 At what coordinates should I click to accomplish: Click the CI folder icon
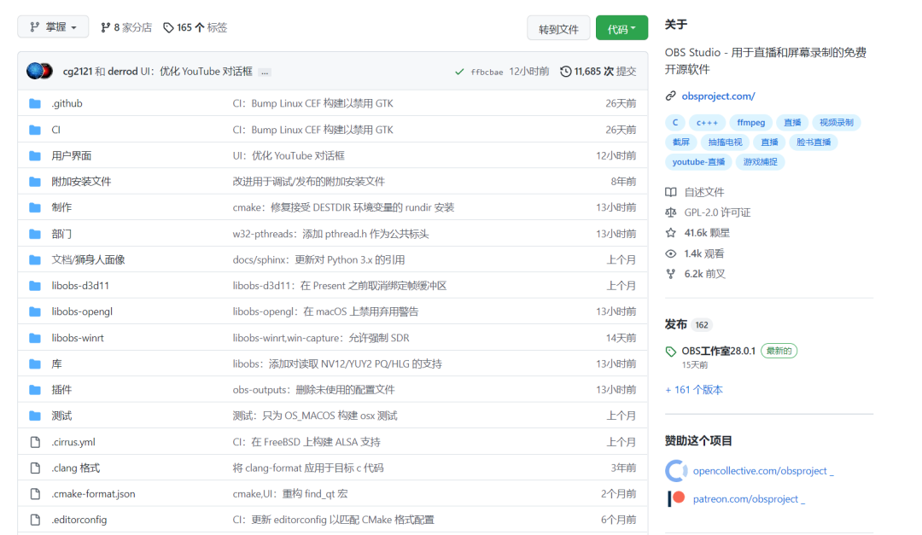[x=35, y=130]
